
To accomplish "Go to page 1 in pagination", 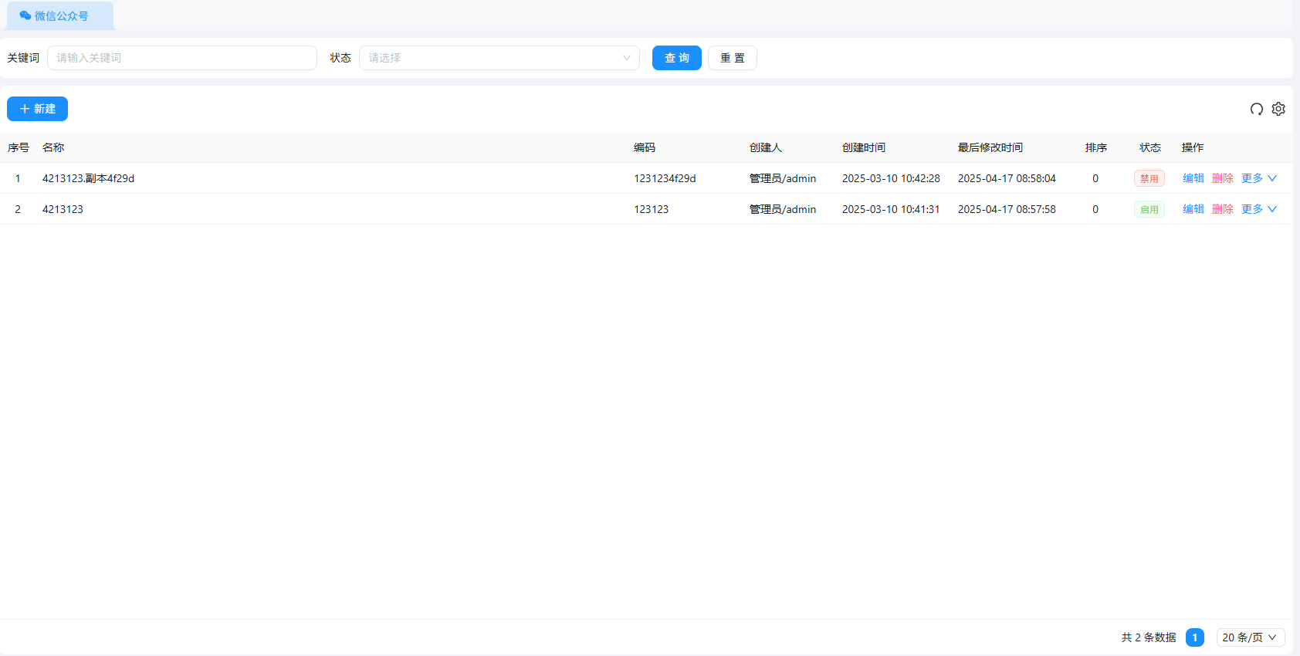I will pyautogui.click(x=1194, y=637).
